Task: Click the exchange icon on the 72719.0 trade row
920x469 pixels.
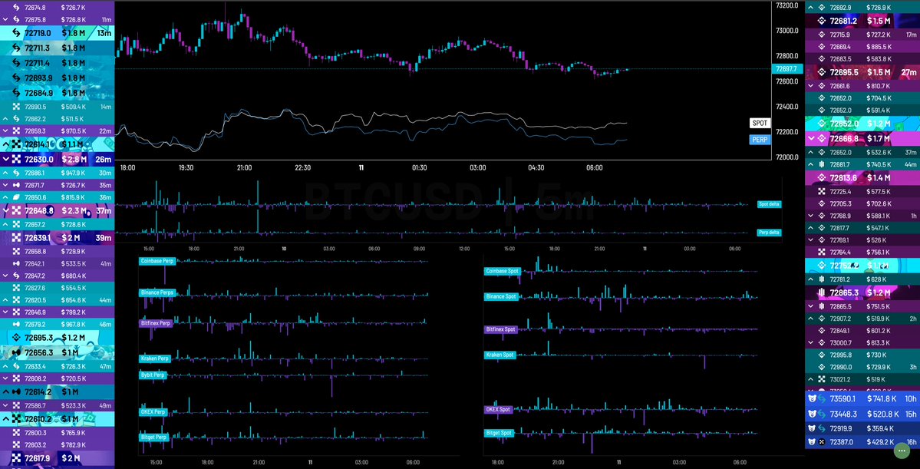Action: pyautogui.click(x=14, y=33)
